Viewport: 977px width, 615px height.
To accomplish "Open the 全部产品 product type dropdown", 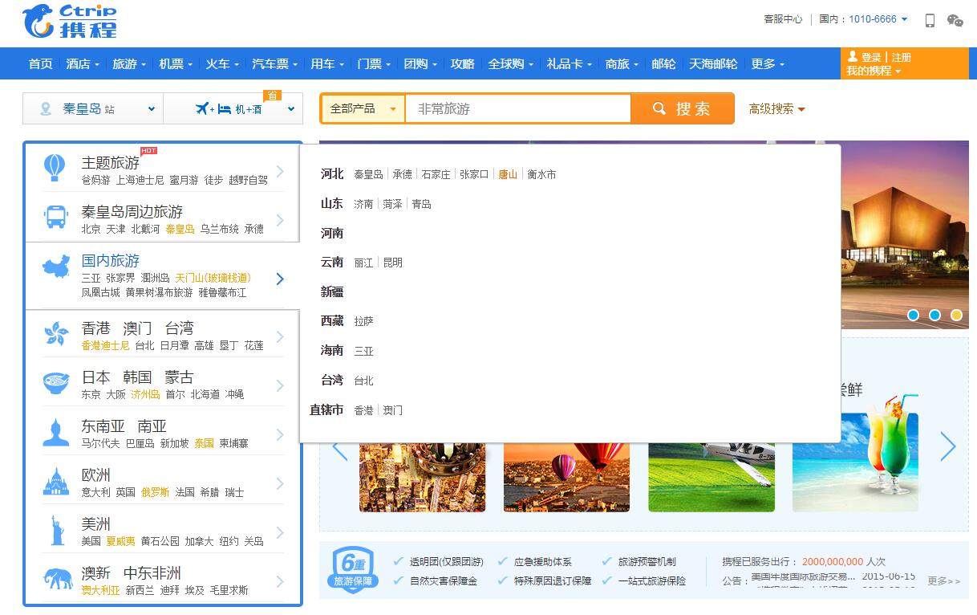I will point(363,108).
